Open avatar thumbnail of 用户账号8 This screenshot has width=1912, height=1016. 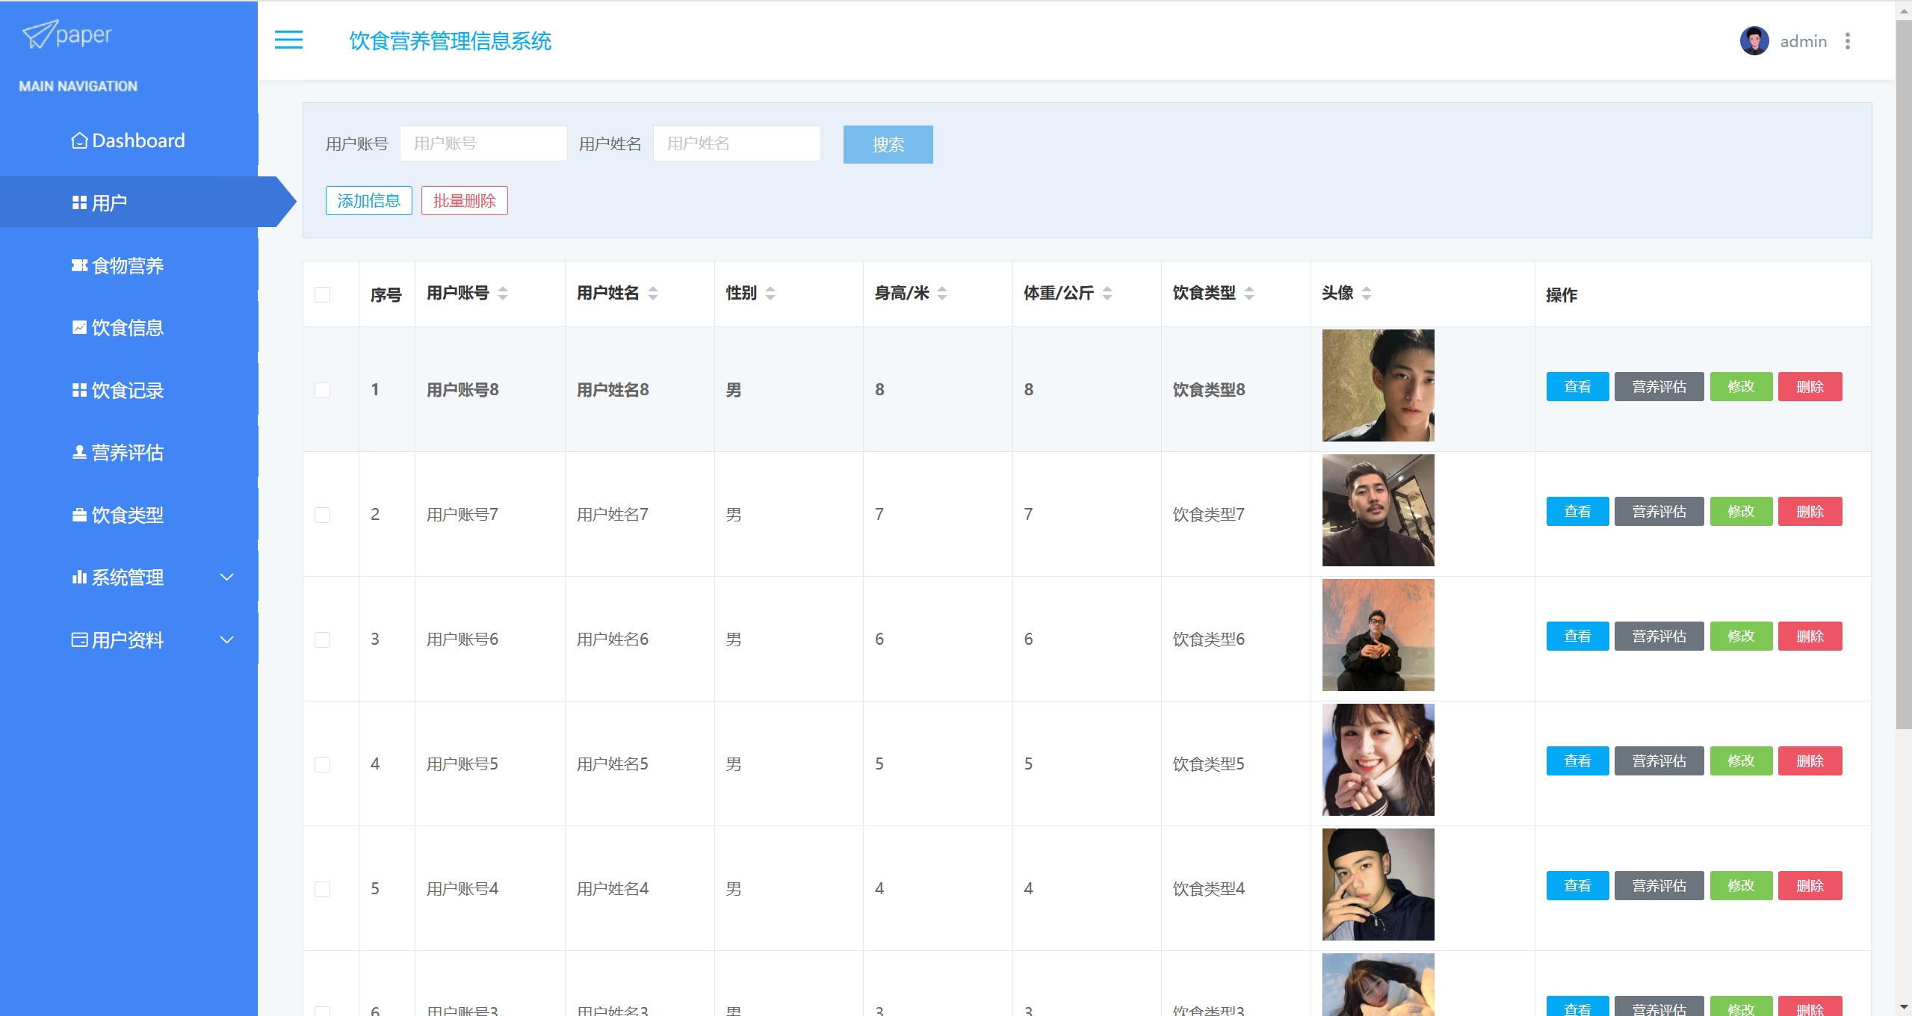1378,385
